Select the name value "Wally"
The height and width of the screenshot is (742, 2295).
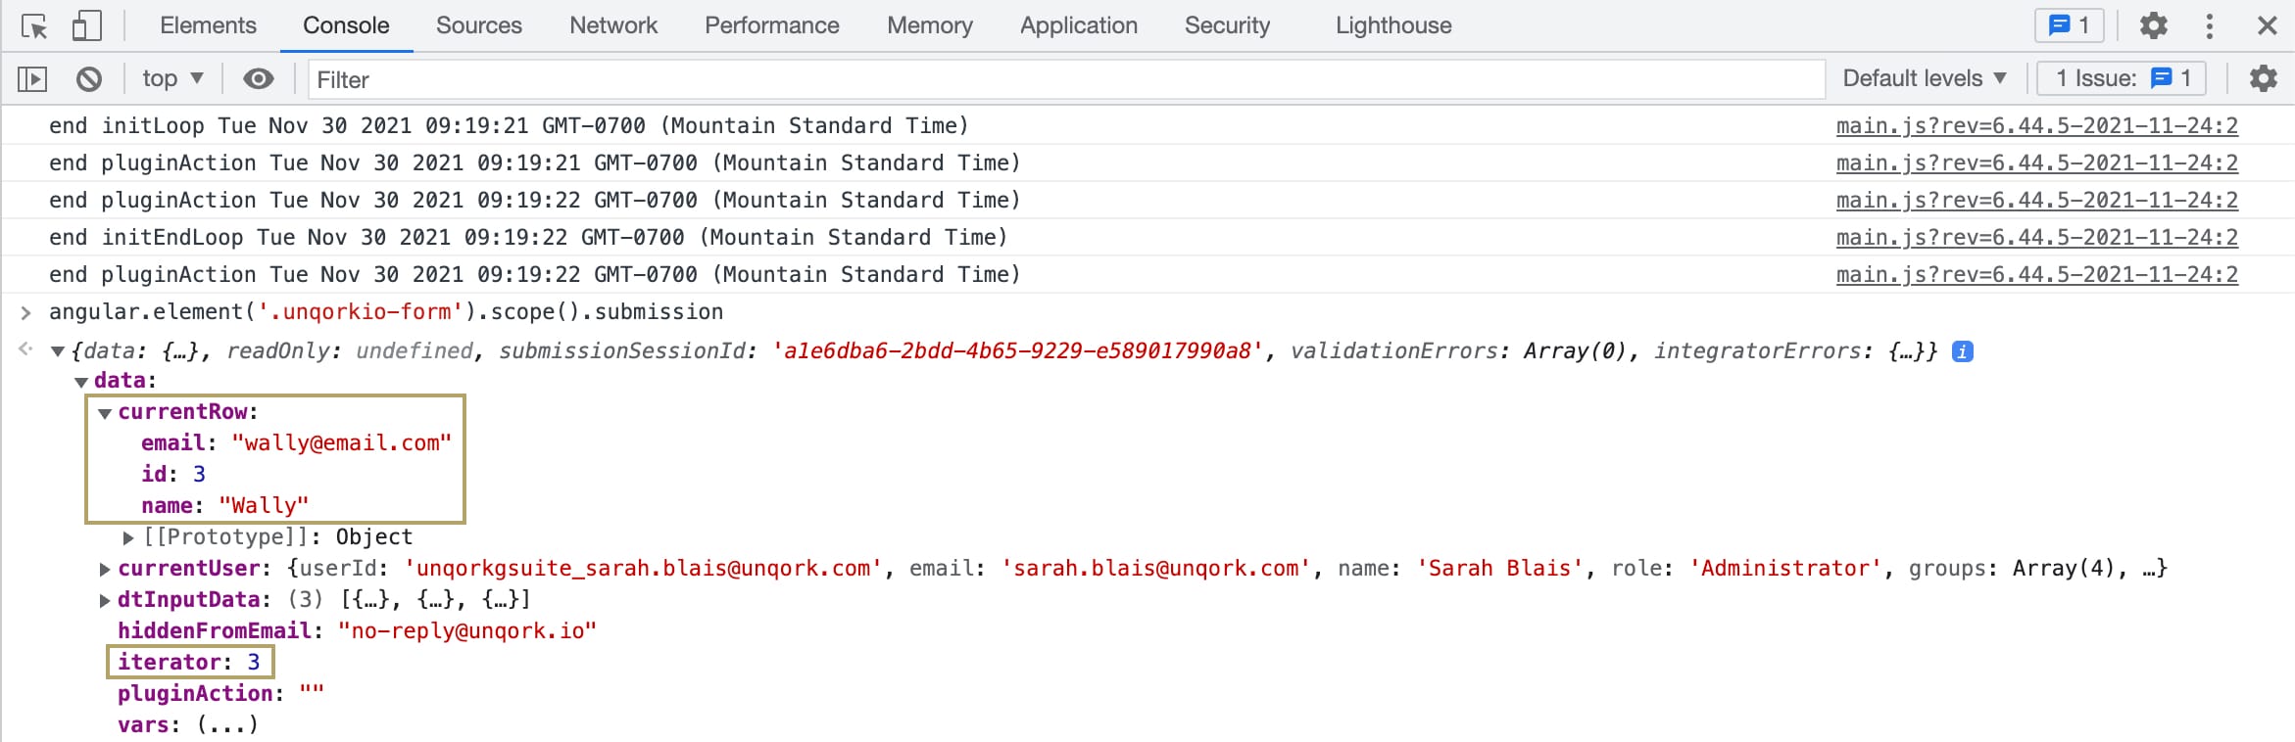(264, 505)
